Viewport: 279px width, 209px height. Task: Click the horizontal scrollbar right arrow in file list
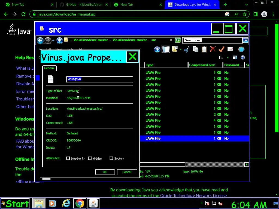pyautogui.click(x=247, y=164)
